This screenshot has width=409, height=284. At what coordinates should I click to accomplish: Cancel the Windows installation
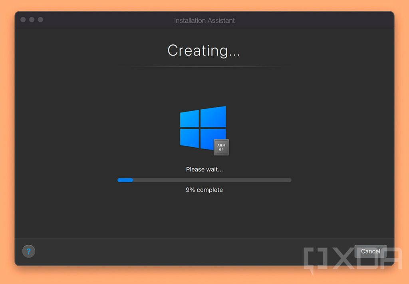click(x=370, y=251)
